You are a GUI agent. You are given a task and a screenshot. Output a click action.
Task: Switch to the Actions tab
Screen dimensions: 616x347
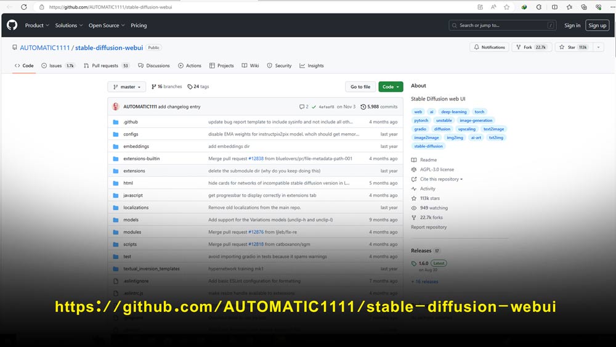[189, 65]
